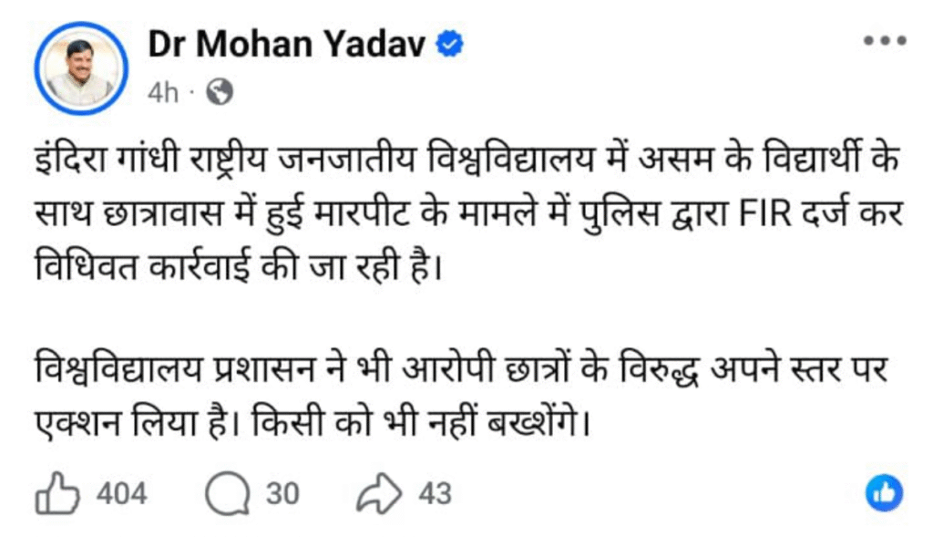Viewport: 933px width, 537px height.
Task: Open the 30 comments count
Action: point(282,494)
